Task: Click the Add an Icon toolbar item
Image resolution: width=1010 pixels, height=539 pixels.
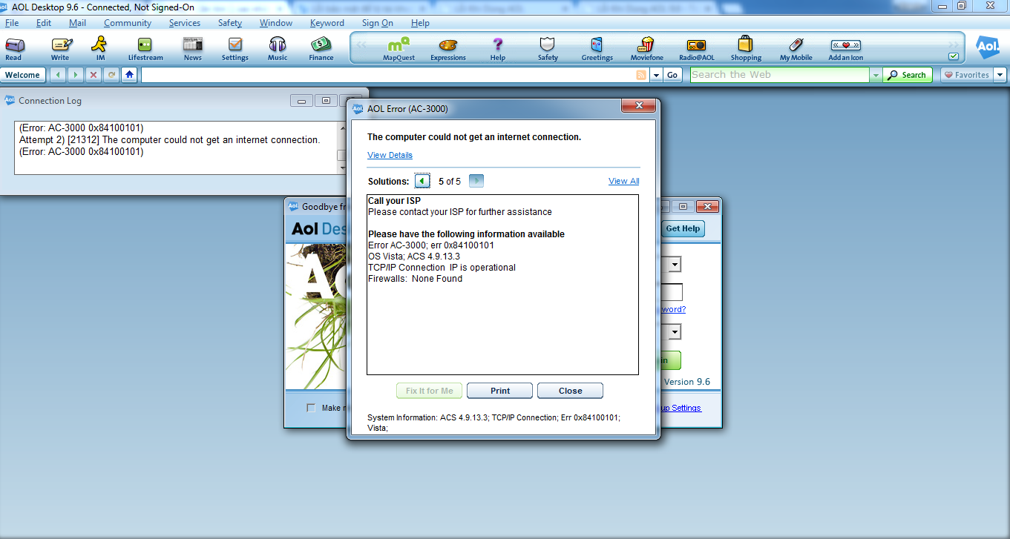Action: coord(845,49)
